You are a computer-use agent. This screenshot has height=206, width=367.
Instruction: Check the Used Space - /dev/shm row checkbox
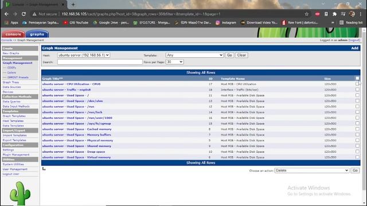(357, 101)
